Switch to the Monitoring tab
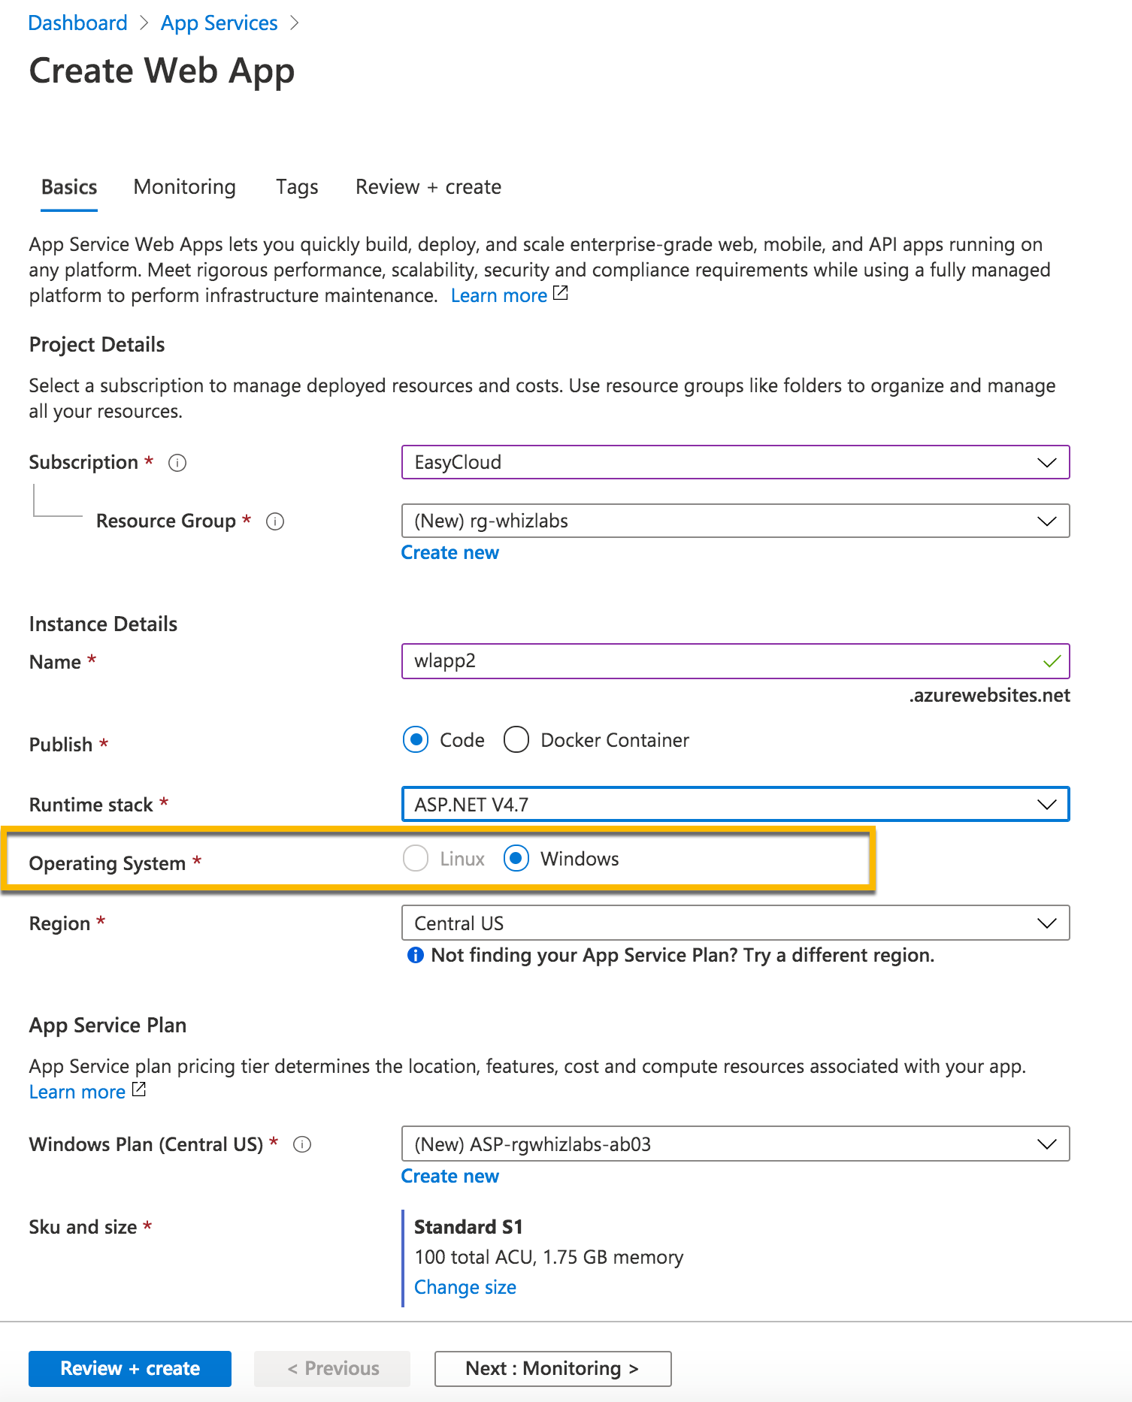Screen dimensions: 1132x1402 185,187
